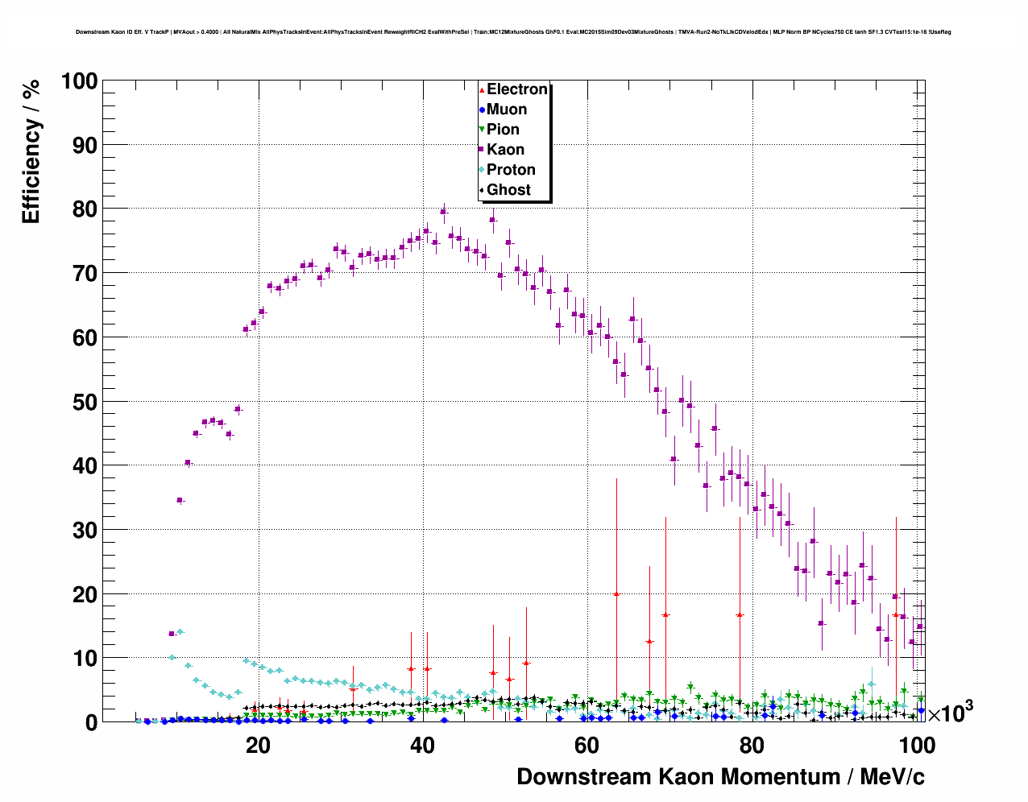Click the purple Kaon square legend marker
1028x802 pixels.
[x=482, y=150]
